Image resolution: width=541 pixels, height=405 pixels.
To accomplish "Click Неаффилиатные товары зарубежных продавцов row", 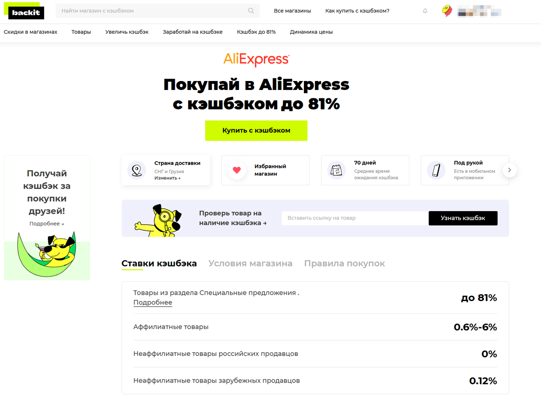I will [315, 381].
